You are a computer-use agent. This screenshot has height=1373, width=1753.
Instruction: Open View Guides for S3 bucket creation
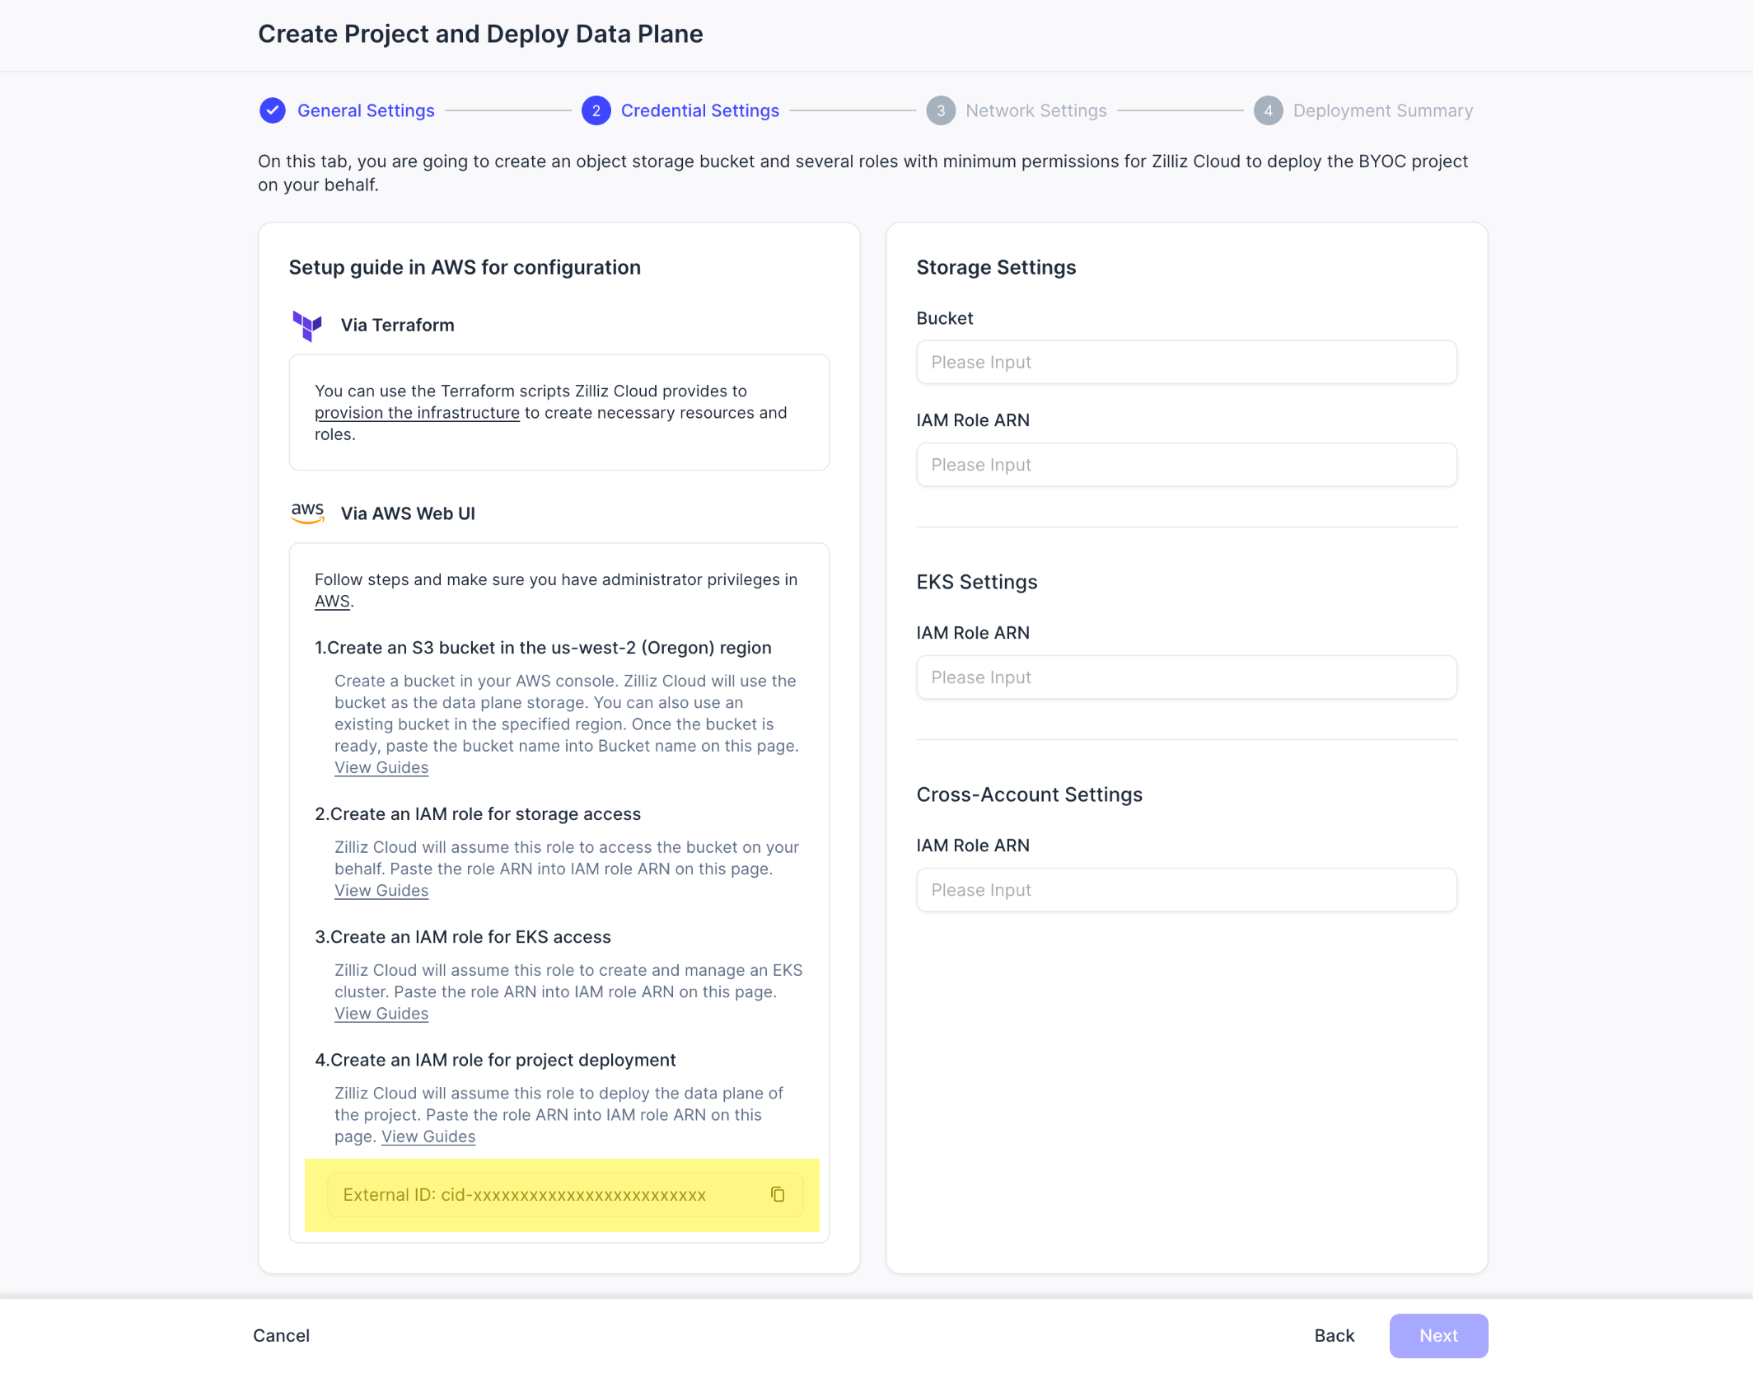(381, 767)
